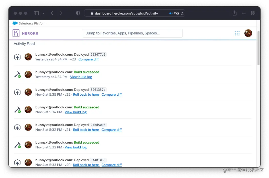Click the hammer icon for Nov 6 build
The width and height of the screenshot is (269, 178).
pyautogui.click(x=17, y=110)
